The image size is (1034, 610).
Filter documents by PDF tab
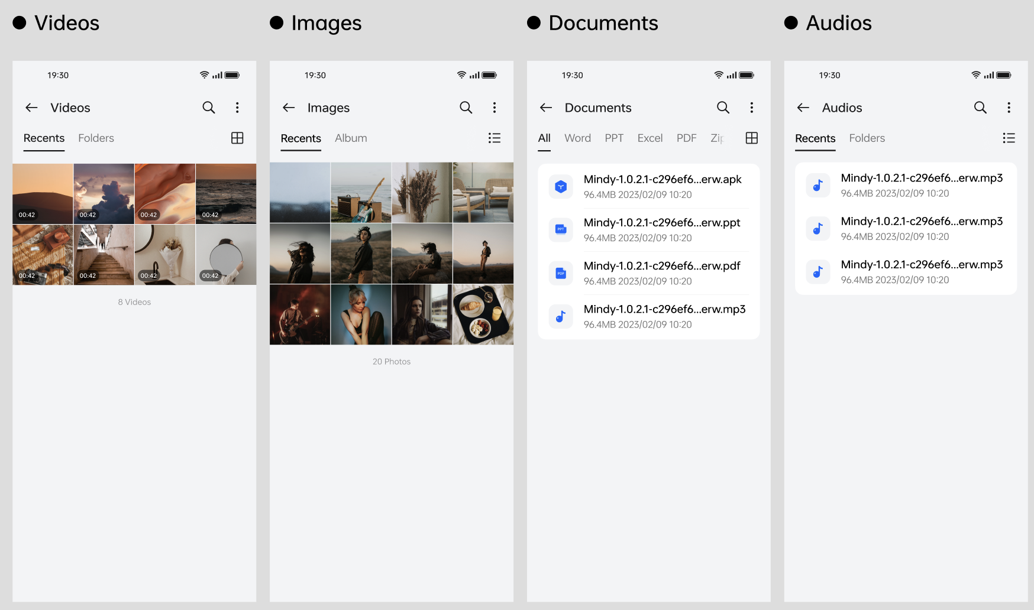(686, 138)
